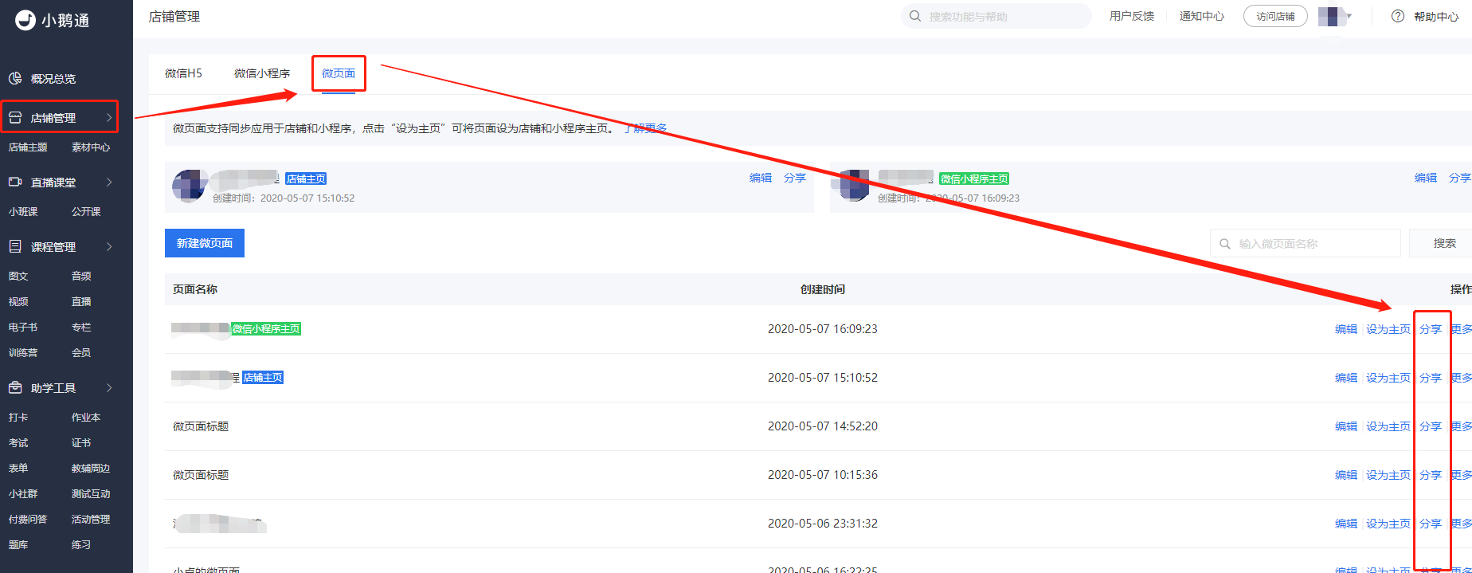This screenshot has width=1472, height=573.
Task: Focus the 输入微页面名称 search field
Action: 1306,243
